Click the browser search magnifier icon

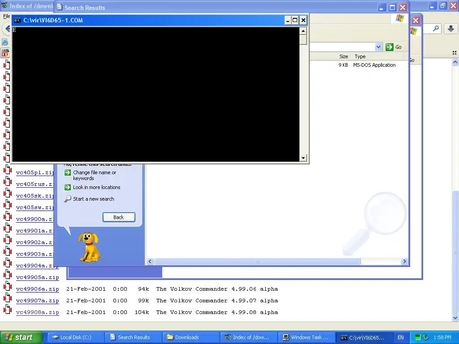coord(436,28)
